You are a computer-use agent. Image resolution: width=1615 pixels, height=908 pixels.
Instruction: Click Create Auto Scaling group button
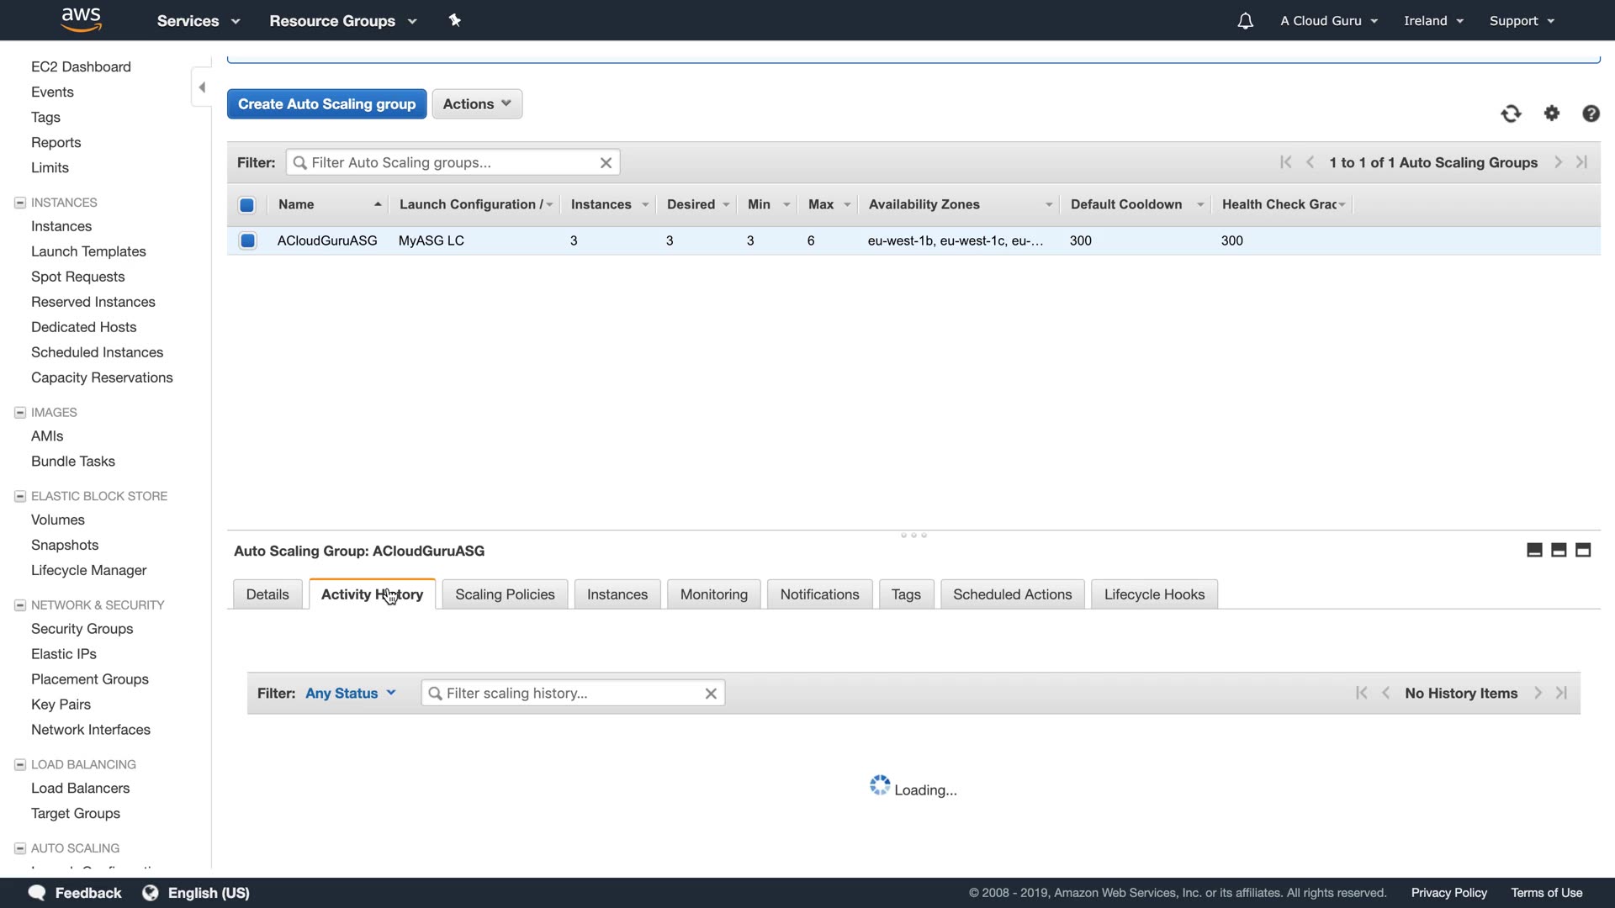click(x=326, y=104)
